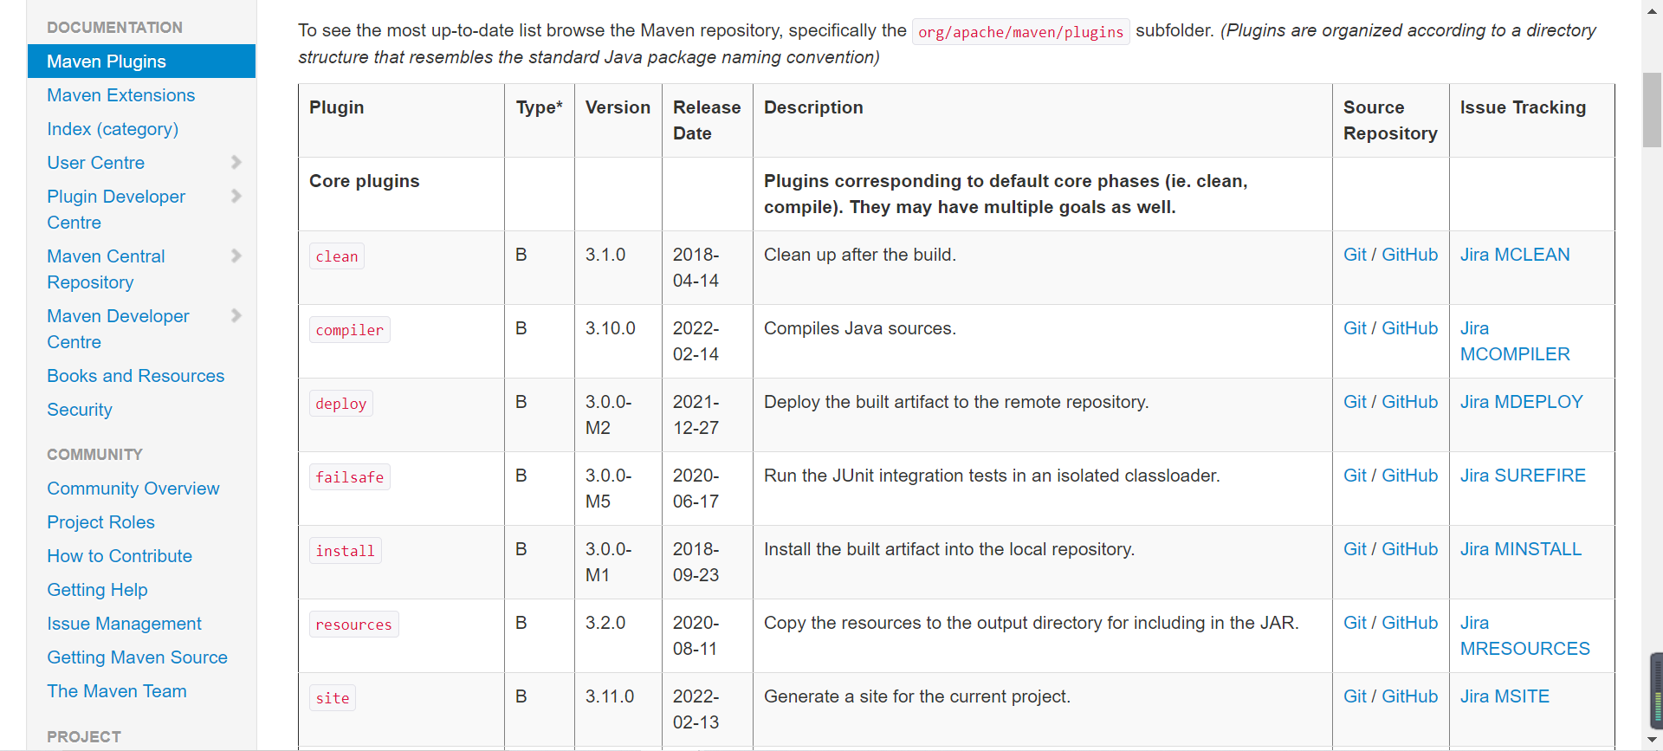The height and width of the screenshot is (751, 1663).
Task: Open Jira MCOMPILER issue tracker
Action: click(1515, 341)
